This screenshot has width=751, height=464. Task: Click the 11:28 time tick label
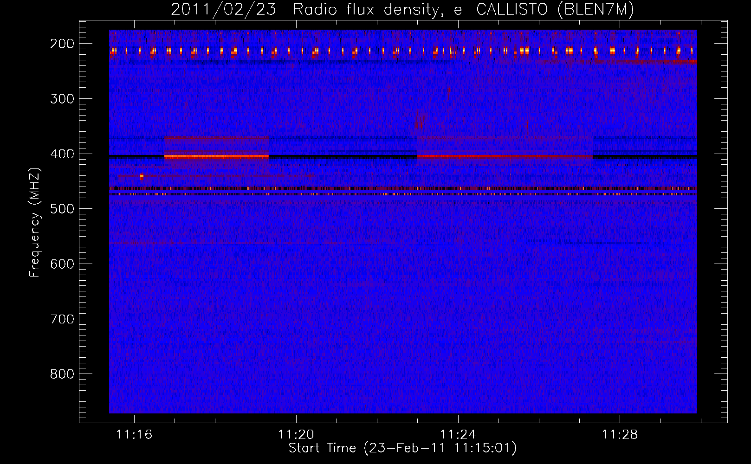pos(620,435)
